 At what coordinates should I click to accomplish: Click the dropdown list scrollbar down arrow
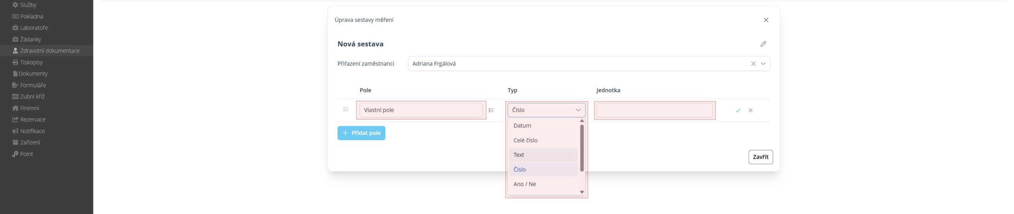(x=582, y=192)
